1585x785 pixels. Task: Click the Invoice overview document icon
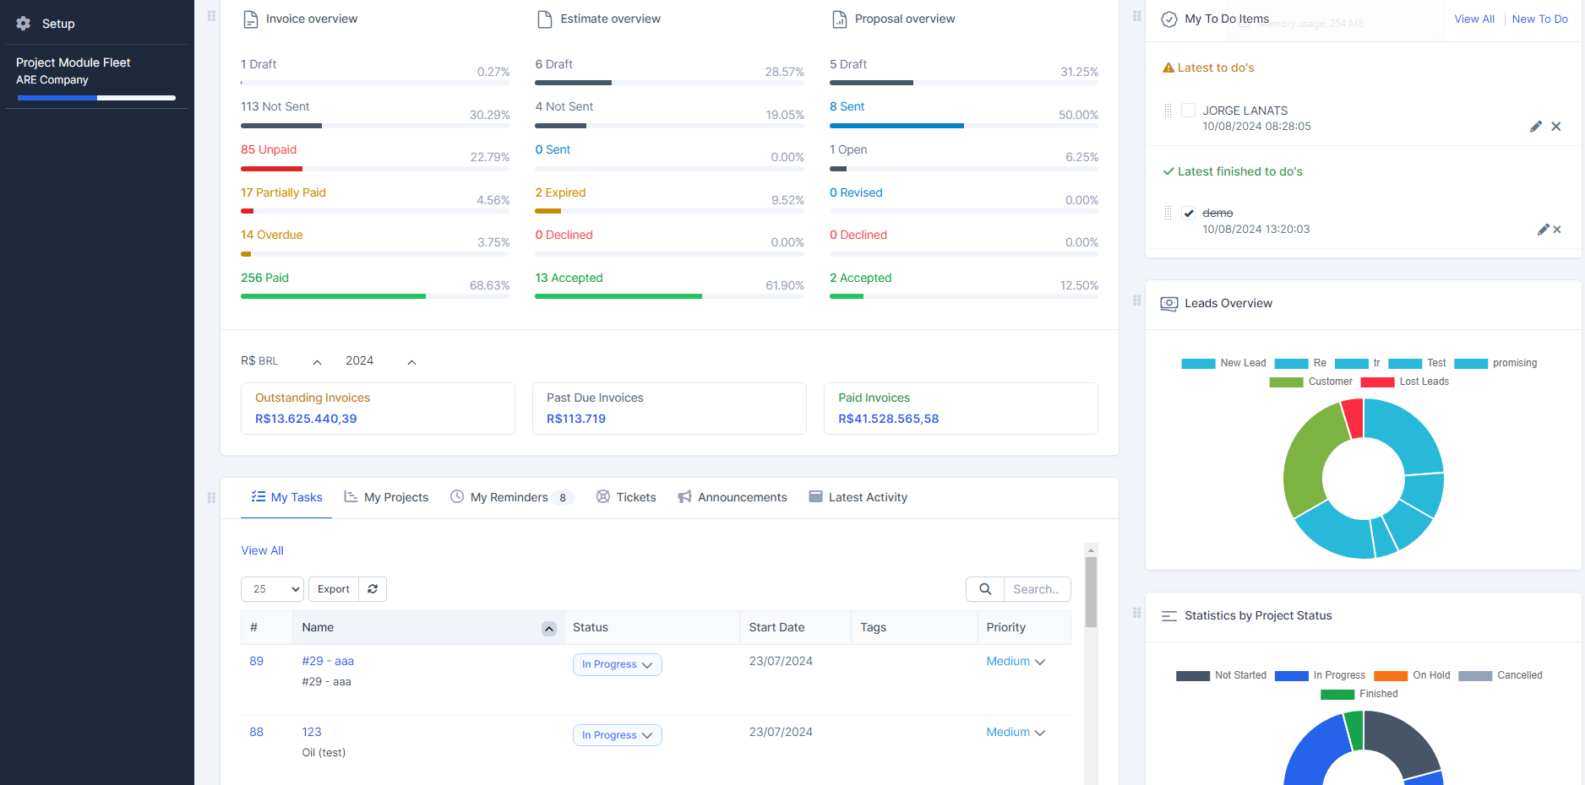[251, 19]
